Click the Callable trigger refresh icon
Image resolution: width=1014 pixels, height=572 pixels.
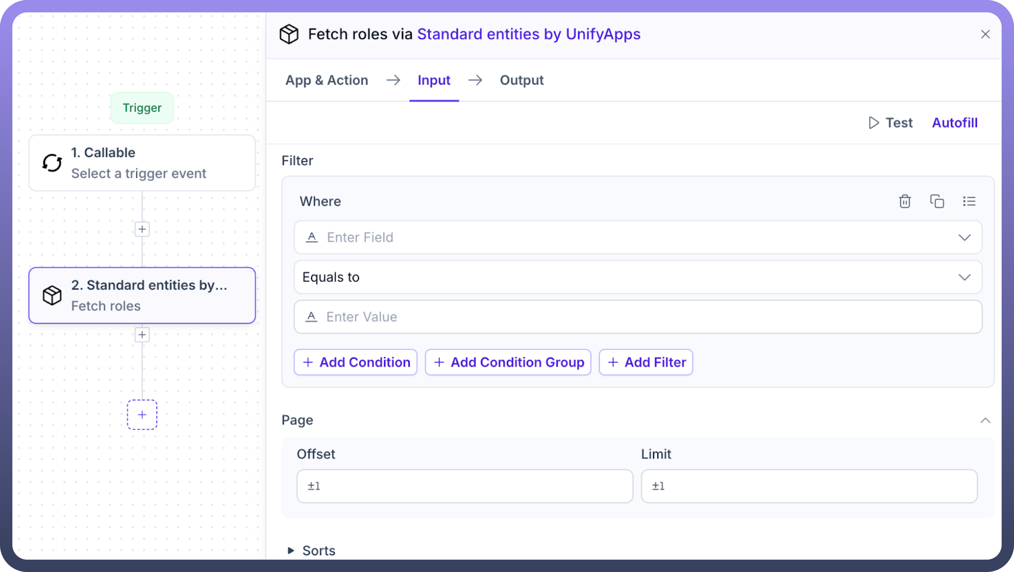point(52,163)
